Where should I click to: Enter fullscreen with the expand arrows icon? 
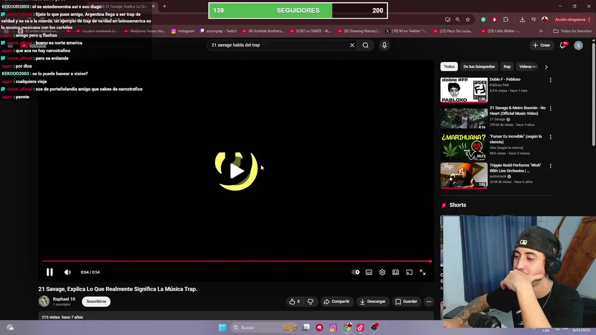click(x=423, y=272)
